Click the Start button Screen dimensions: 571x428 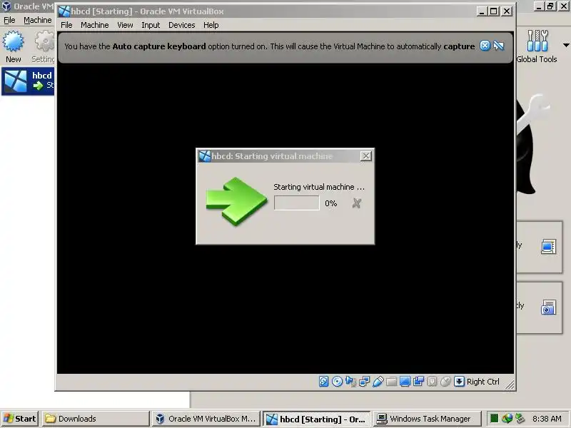[x=20, y=419]
